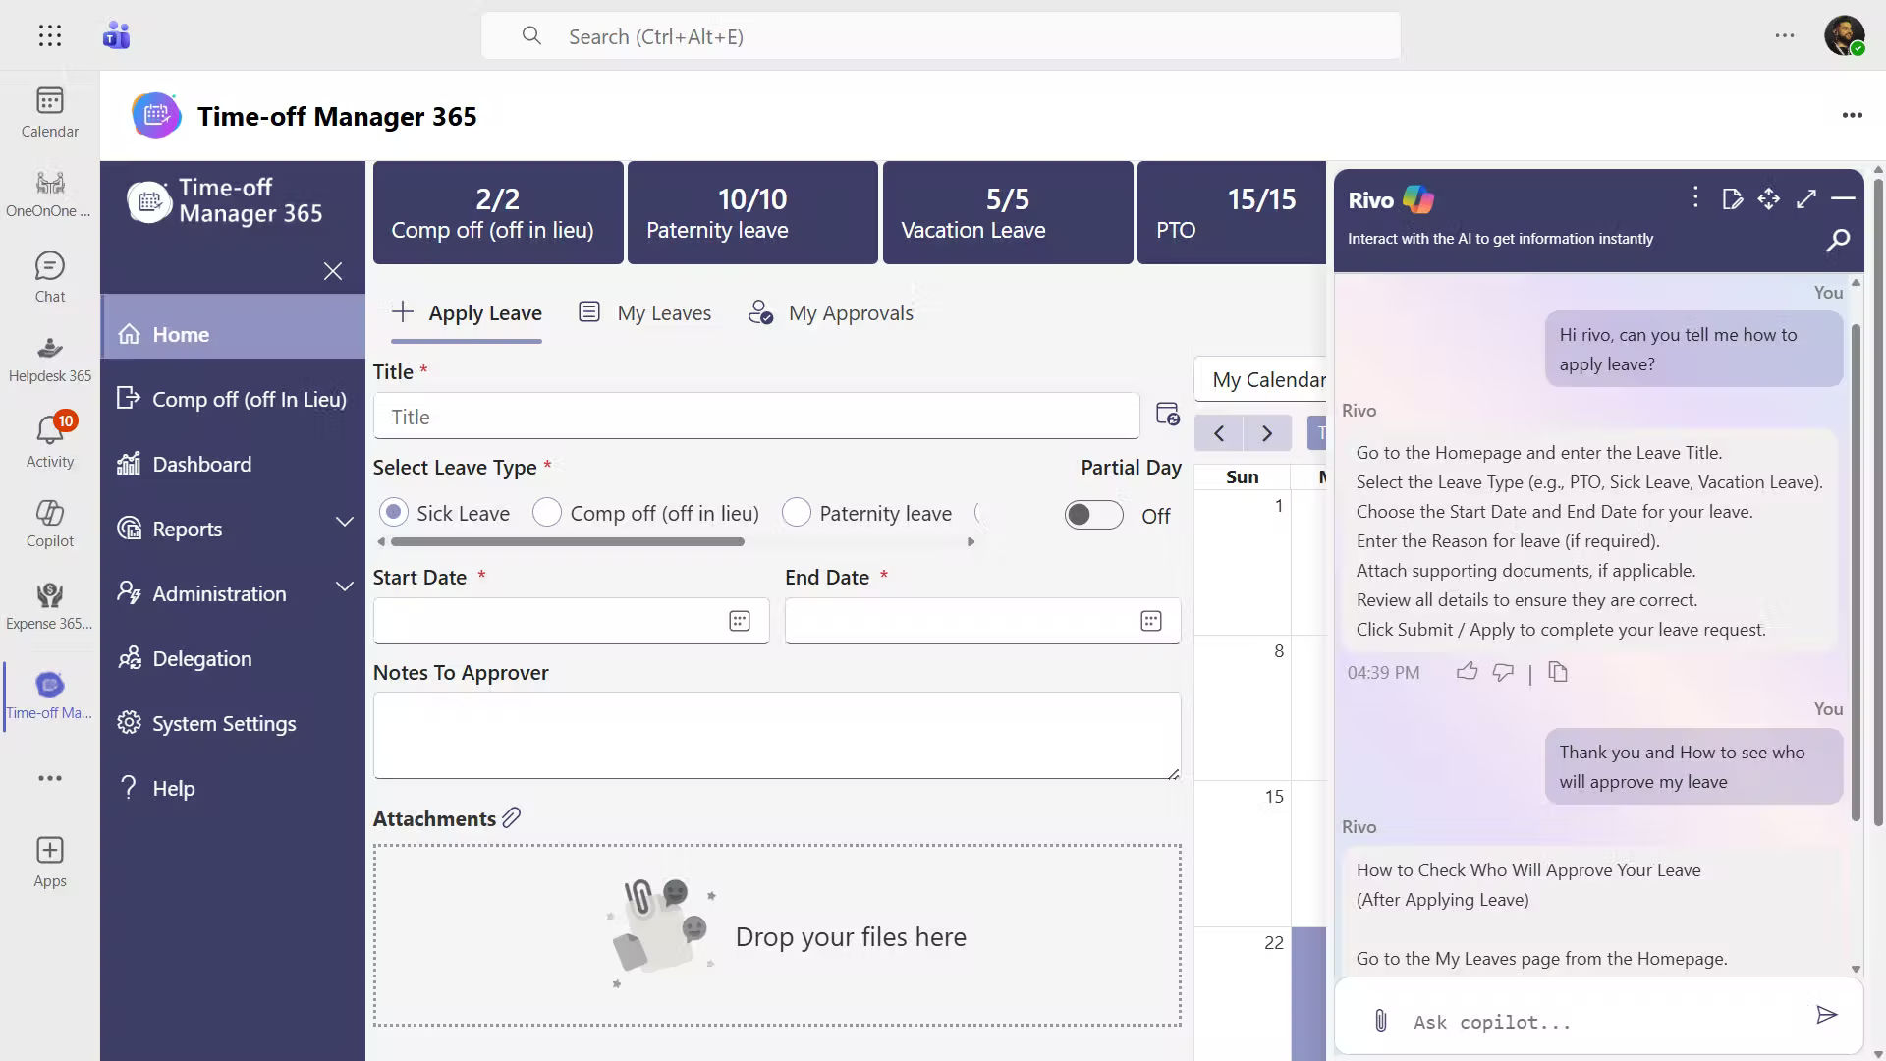
Task: Open the Rivo panel three-dot options menu
Action: pos(1695,197)
